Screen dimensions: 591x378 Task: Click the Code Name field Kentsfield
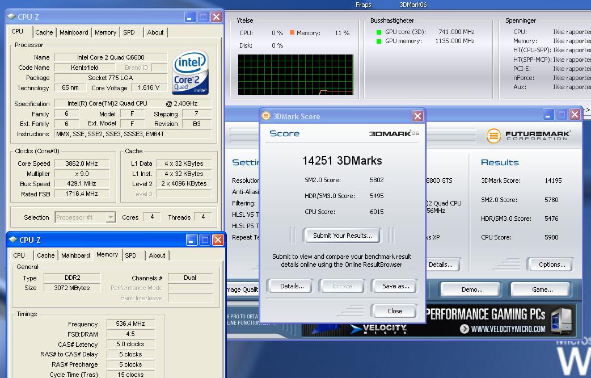tap(85, 68)
